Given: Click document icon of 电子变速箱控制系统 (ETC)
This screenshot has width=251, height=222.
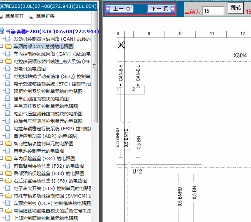Looking at the screenshot, I should [x=8, y=83].
